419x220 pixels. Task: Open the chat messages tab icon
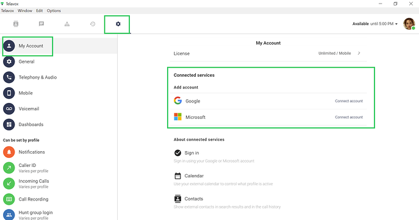(41, 24)
